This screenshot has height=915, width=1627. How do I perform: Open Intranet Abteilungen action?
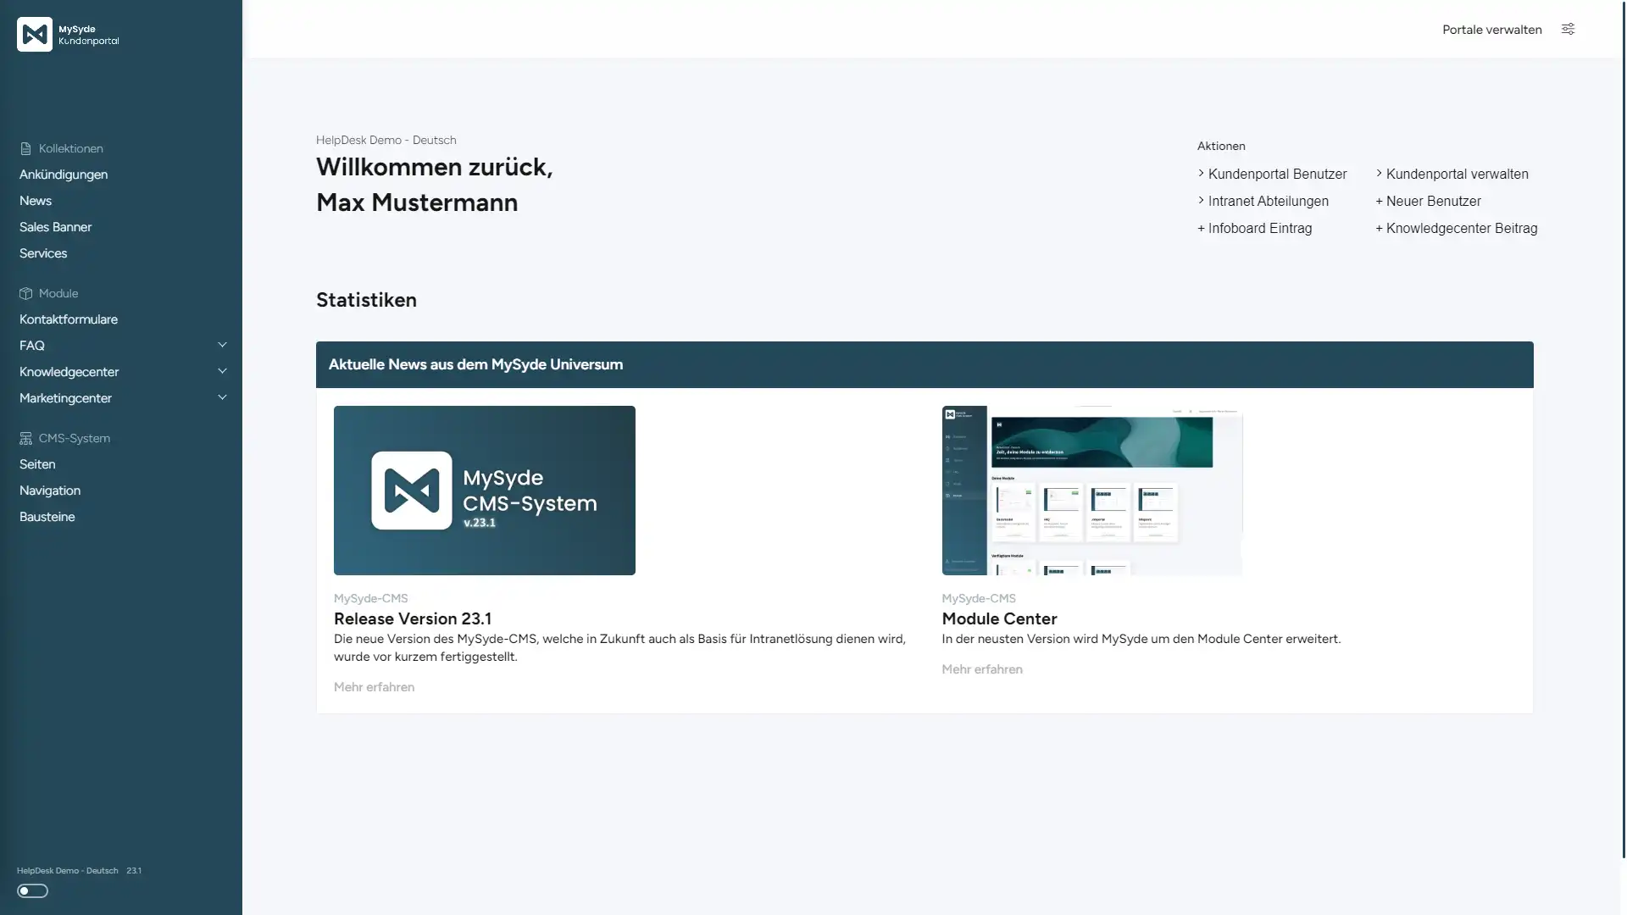[x=1263, y=201]
